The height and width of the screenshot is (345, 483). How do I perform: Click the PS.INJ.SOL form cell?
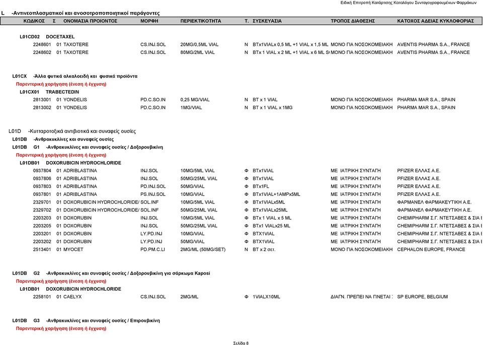[x=153, y=194]
